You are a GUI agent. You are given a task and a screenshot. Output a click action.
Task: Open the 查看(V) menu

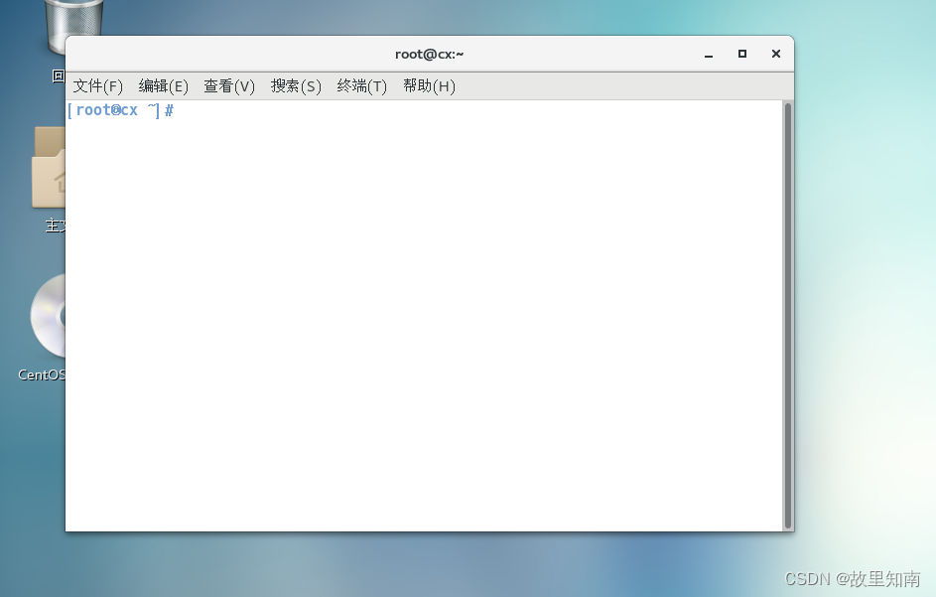tap(229, 86)
